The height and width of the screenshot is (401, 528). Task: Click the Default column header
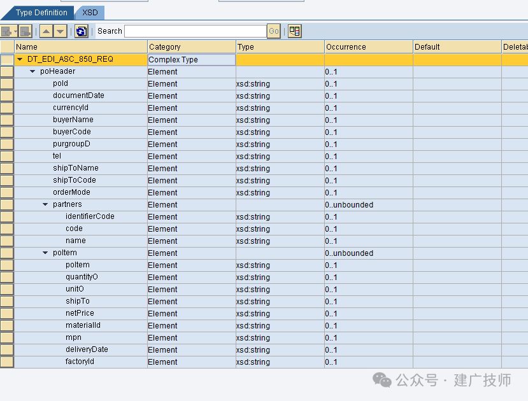(457, 46)
